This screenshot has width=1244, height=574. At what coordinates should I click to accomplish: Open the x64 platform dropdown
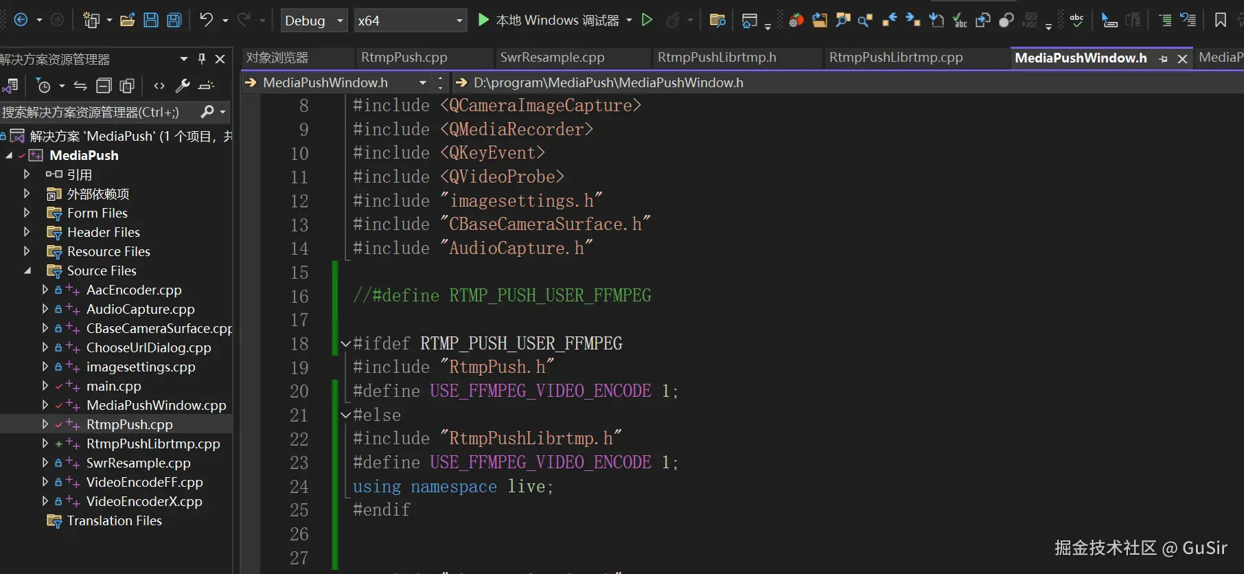(410, 21)
